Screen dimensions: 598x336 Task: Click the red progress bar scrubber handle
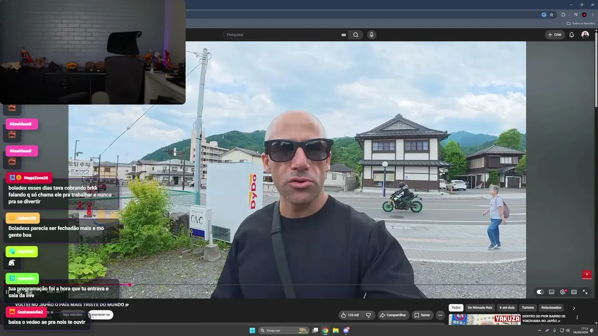pos(130,285)
